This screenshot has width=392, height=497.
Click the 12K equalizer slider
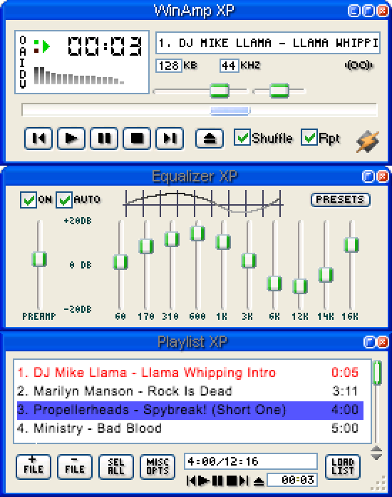[300, 286]
